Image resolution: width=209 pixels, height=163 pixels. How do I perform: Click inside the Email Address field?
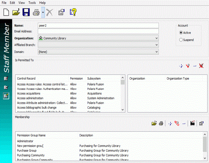pos(98,32)
